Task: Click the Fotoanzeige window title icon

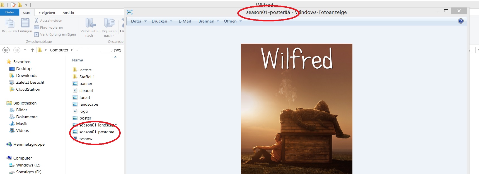Action: click(130, 12)
